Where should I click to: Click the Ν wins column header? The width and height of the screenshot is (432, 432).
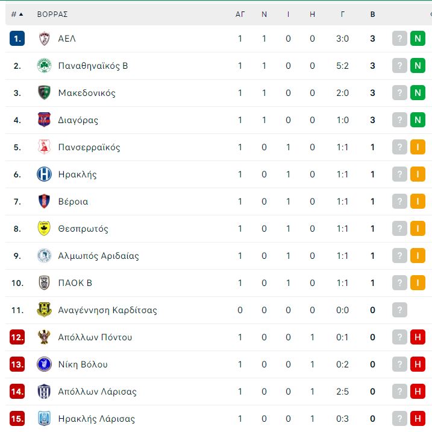click(264, 14)
